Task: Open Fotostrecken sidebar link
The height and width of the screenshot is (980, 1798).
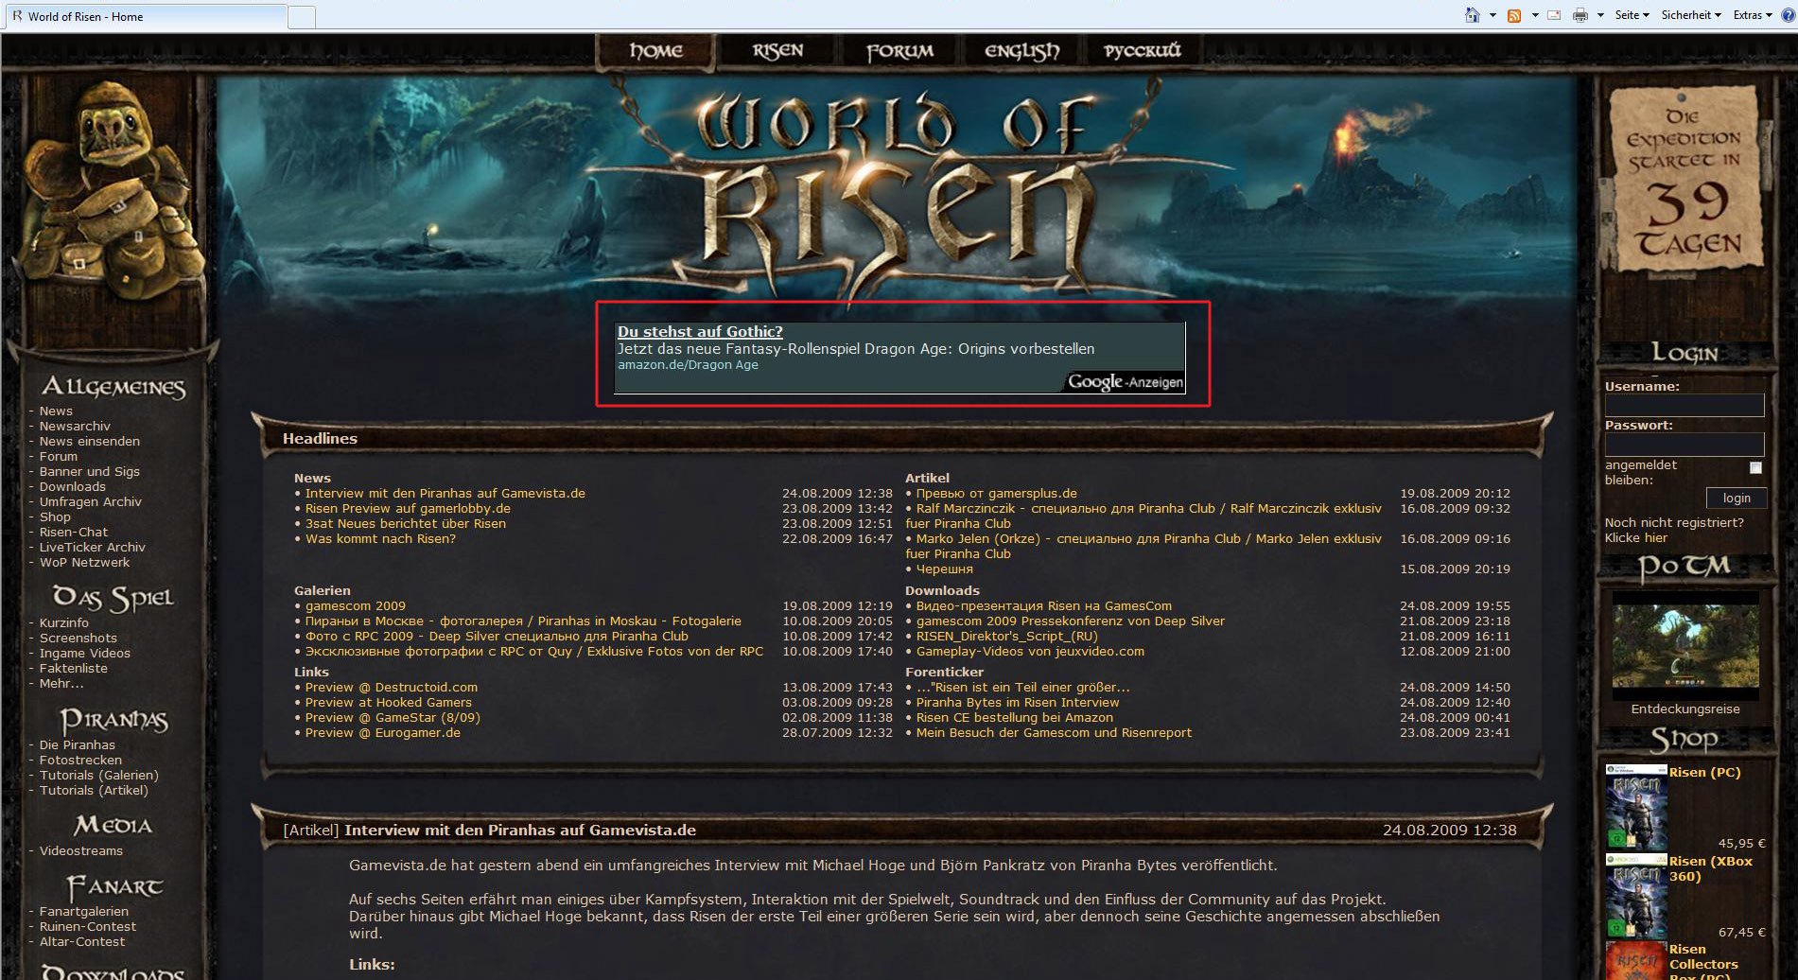Action: 80,761
